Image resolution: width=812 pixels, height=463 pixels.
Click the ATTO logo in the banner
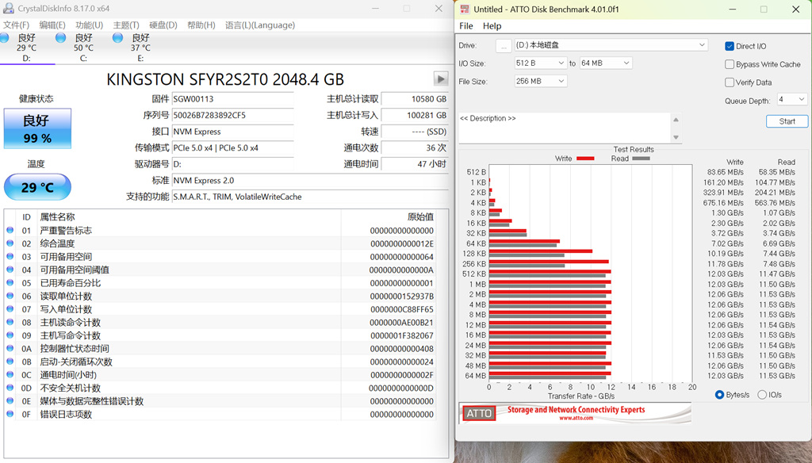pyautogui.click(x=478, y=413)
